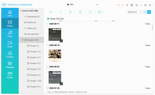The height and width of the screenshot is (95, 155).
Task: Select People (133) album
Action: [32, 40]
